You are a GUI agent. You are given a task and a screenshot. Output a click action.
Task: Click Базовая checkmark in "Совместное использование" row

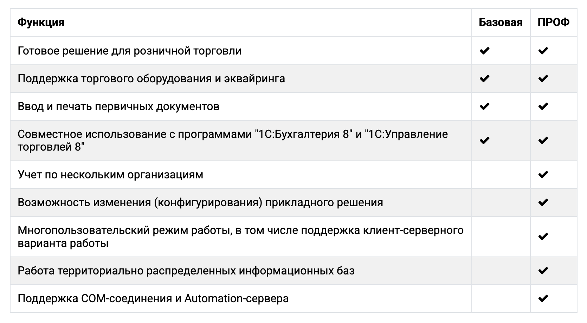pos(484,141)
